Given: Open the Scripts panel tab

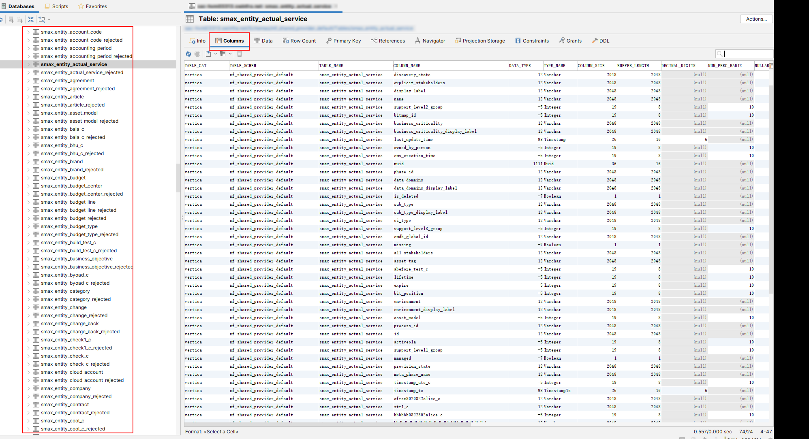Looking at the screenshot, I should [x=56, y=6].
